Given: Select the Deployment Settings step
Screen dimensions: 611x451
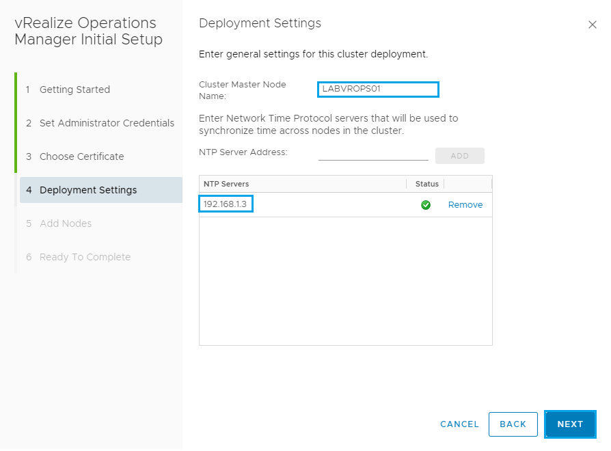Looking at the screenshot, I should click(x=88, y=190).
